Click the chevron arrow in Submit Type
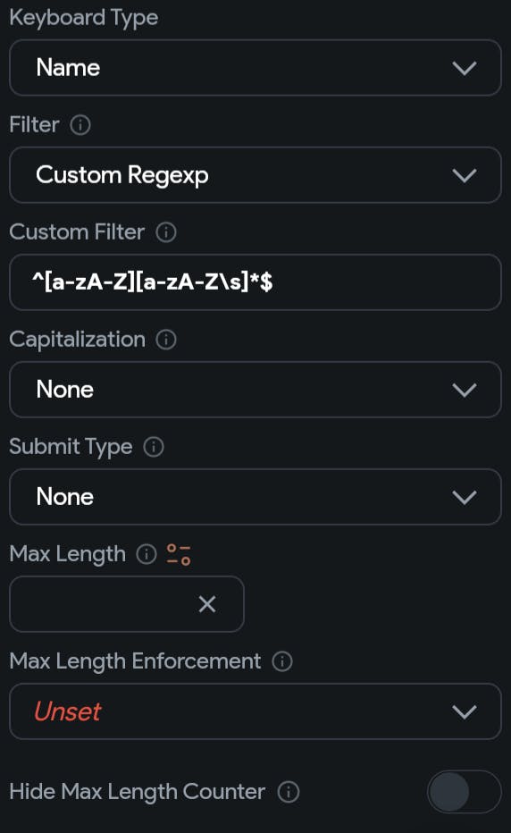 coord(465,497)
